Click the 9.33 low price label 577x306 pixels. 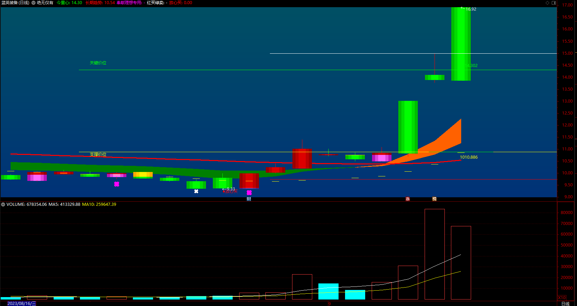(x=231, y=189)
